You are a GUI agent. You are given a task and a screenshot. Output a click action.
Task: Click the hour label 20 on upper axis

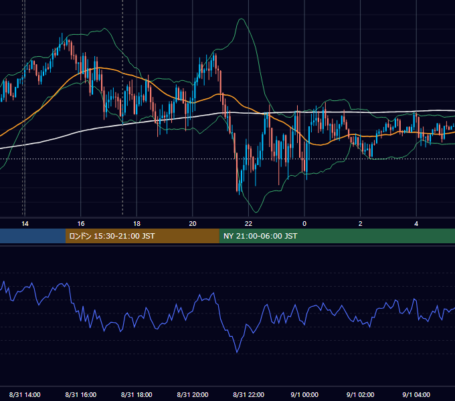(x=193, y=224)
